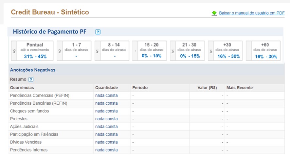This screenshot has width=290, height=157.
Task: Open help icon beside Histórico de Pagamento PF
Action: (x=98, y=32)
